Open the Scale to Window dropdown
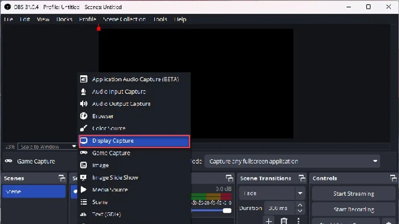Image resolution: width=399 pixels, height=224 pixels. point(48,146)
